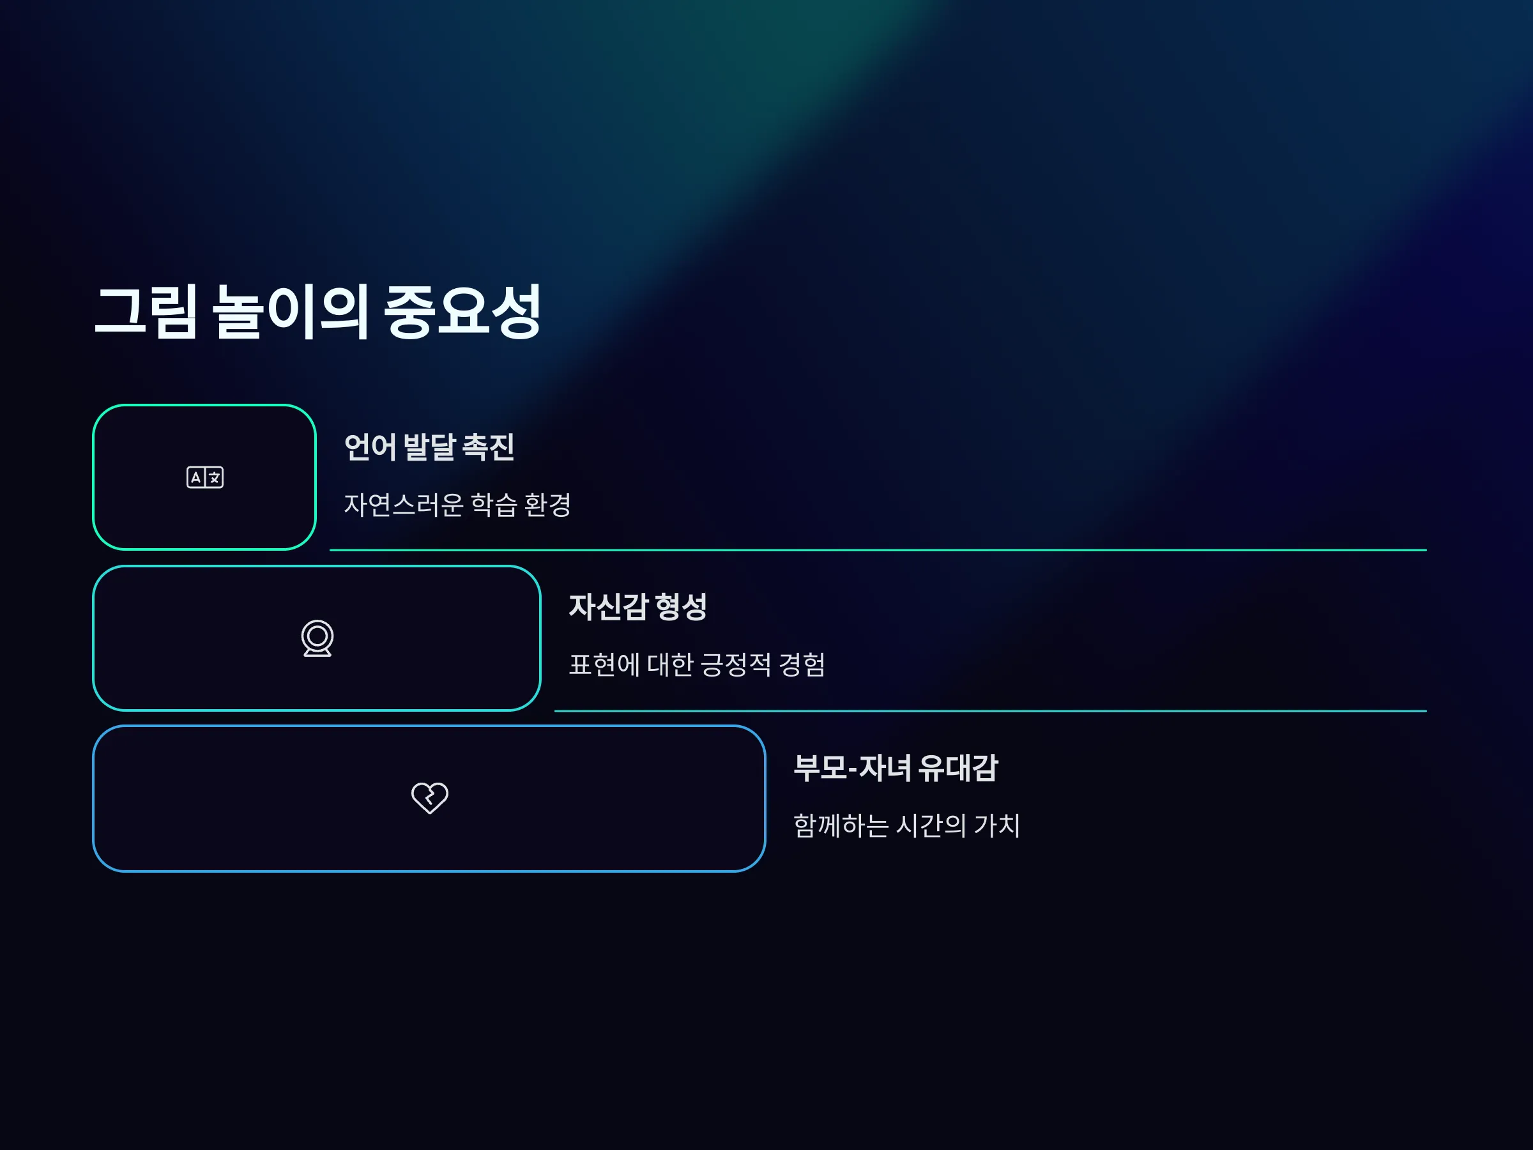Click the webcam-shaped icon
This screenshot has height=1150, width=1533.
coord(317,638)
